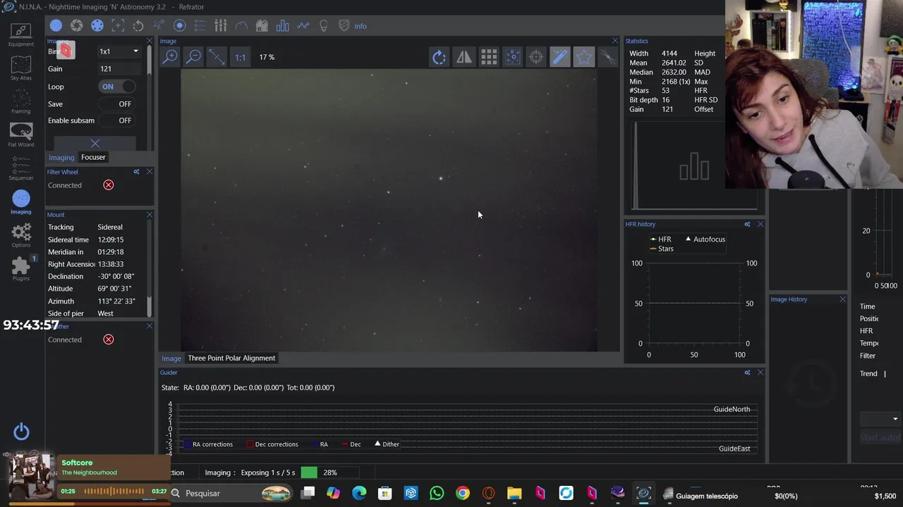Image resolution: width=903 pixels, height=507 pixels.
Task: Toggle the guider target panel icon
Action: pos(179,26)
